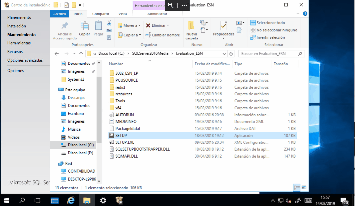Click the Editar icon in the Abrir group
355x206 pixels.
pyautogui.click(x=239, y=30)
